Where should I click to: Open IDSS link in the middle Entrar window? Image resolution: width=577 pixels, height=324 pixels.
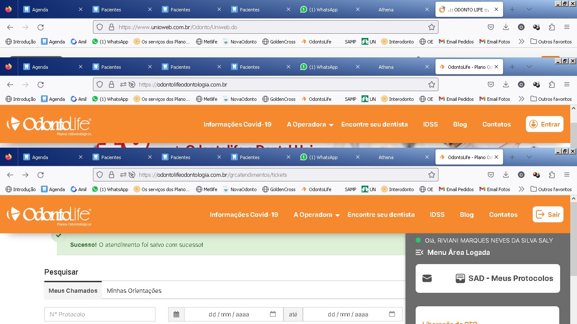coord(430,124)
